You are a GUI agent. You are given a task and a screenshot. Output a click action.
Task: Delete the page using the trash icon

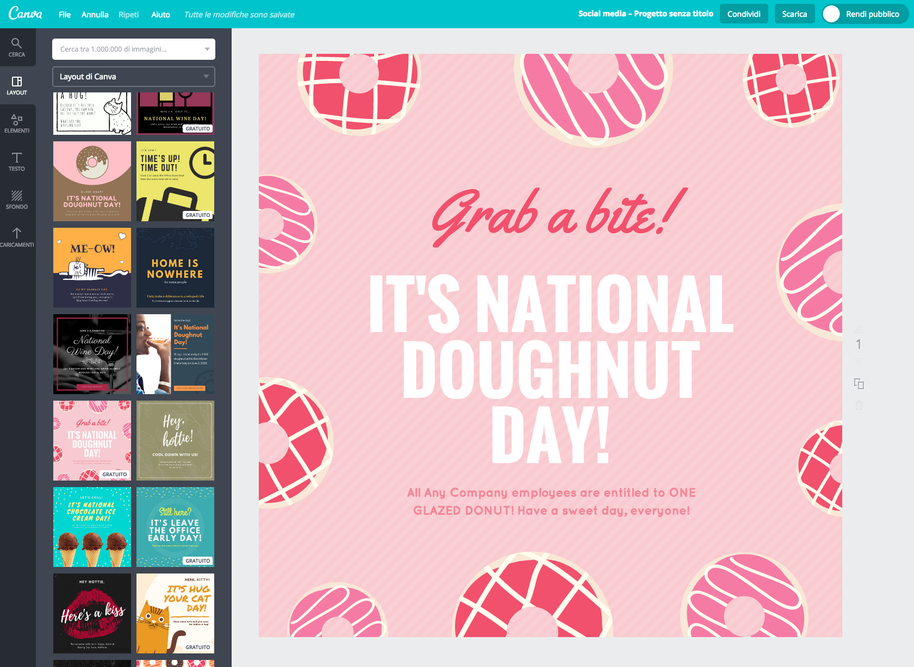tap(859, 406)
